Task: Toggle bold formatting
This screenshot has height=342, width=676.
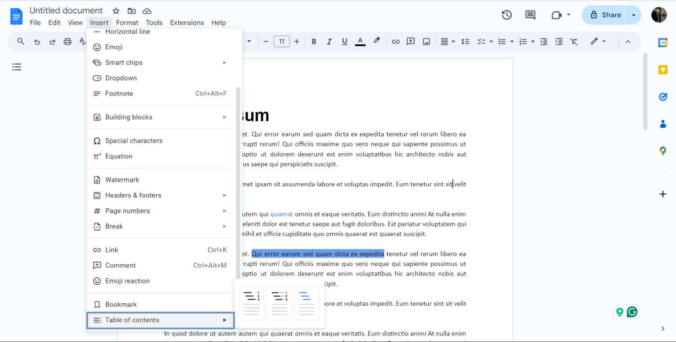Action: (x=314, y=41)
